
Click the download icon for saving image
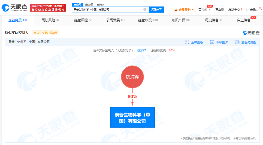pos(212,42)
